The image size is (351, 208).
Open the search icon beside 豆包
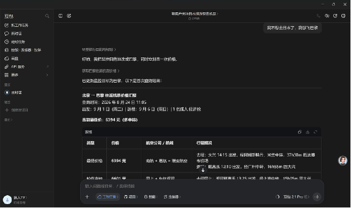tap(47, 16)
